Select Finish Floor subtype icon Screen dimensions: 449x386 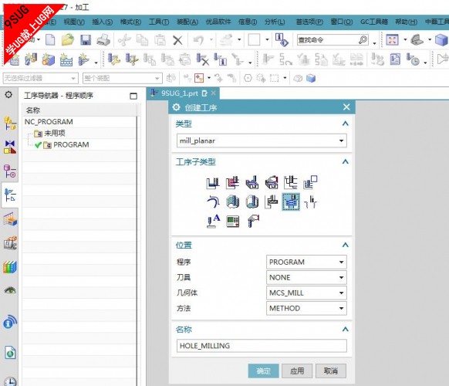click(x=252, y=201)
